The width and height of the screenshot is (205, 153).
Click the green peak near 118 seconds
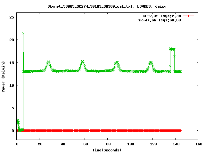pyautogui.click(x=151, y=63)
